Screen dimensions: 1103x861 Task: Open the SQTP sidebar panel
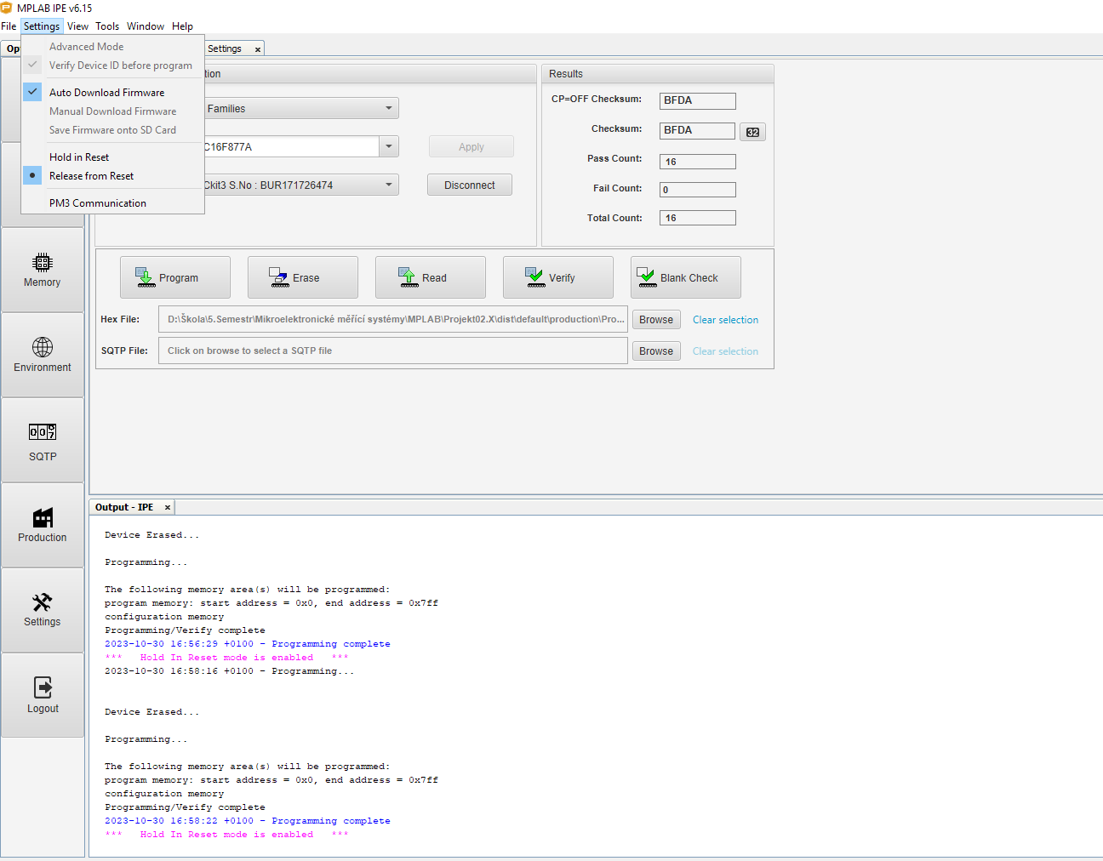43,441
